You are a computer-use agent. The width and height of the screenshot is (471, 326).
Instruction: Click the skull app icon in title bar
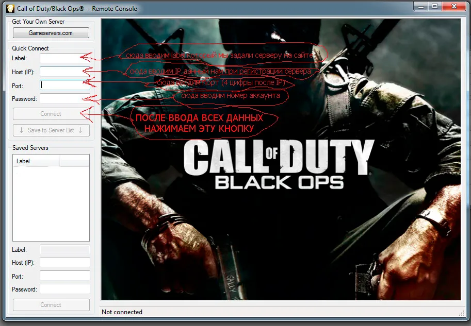tap(9, 8)
